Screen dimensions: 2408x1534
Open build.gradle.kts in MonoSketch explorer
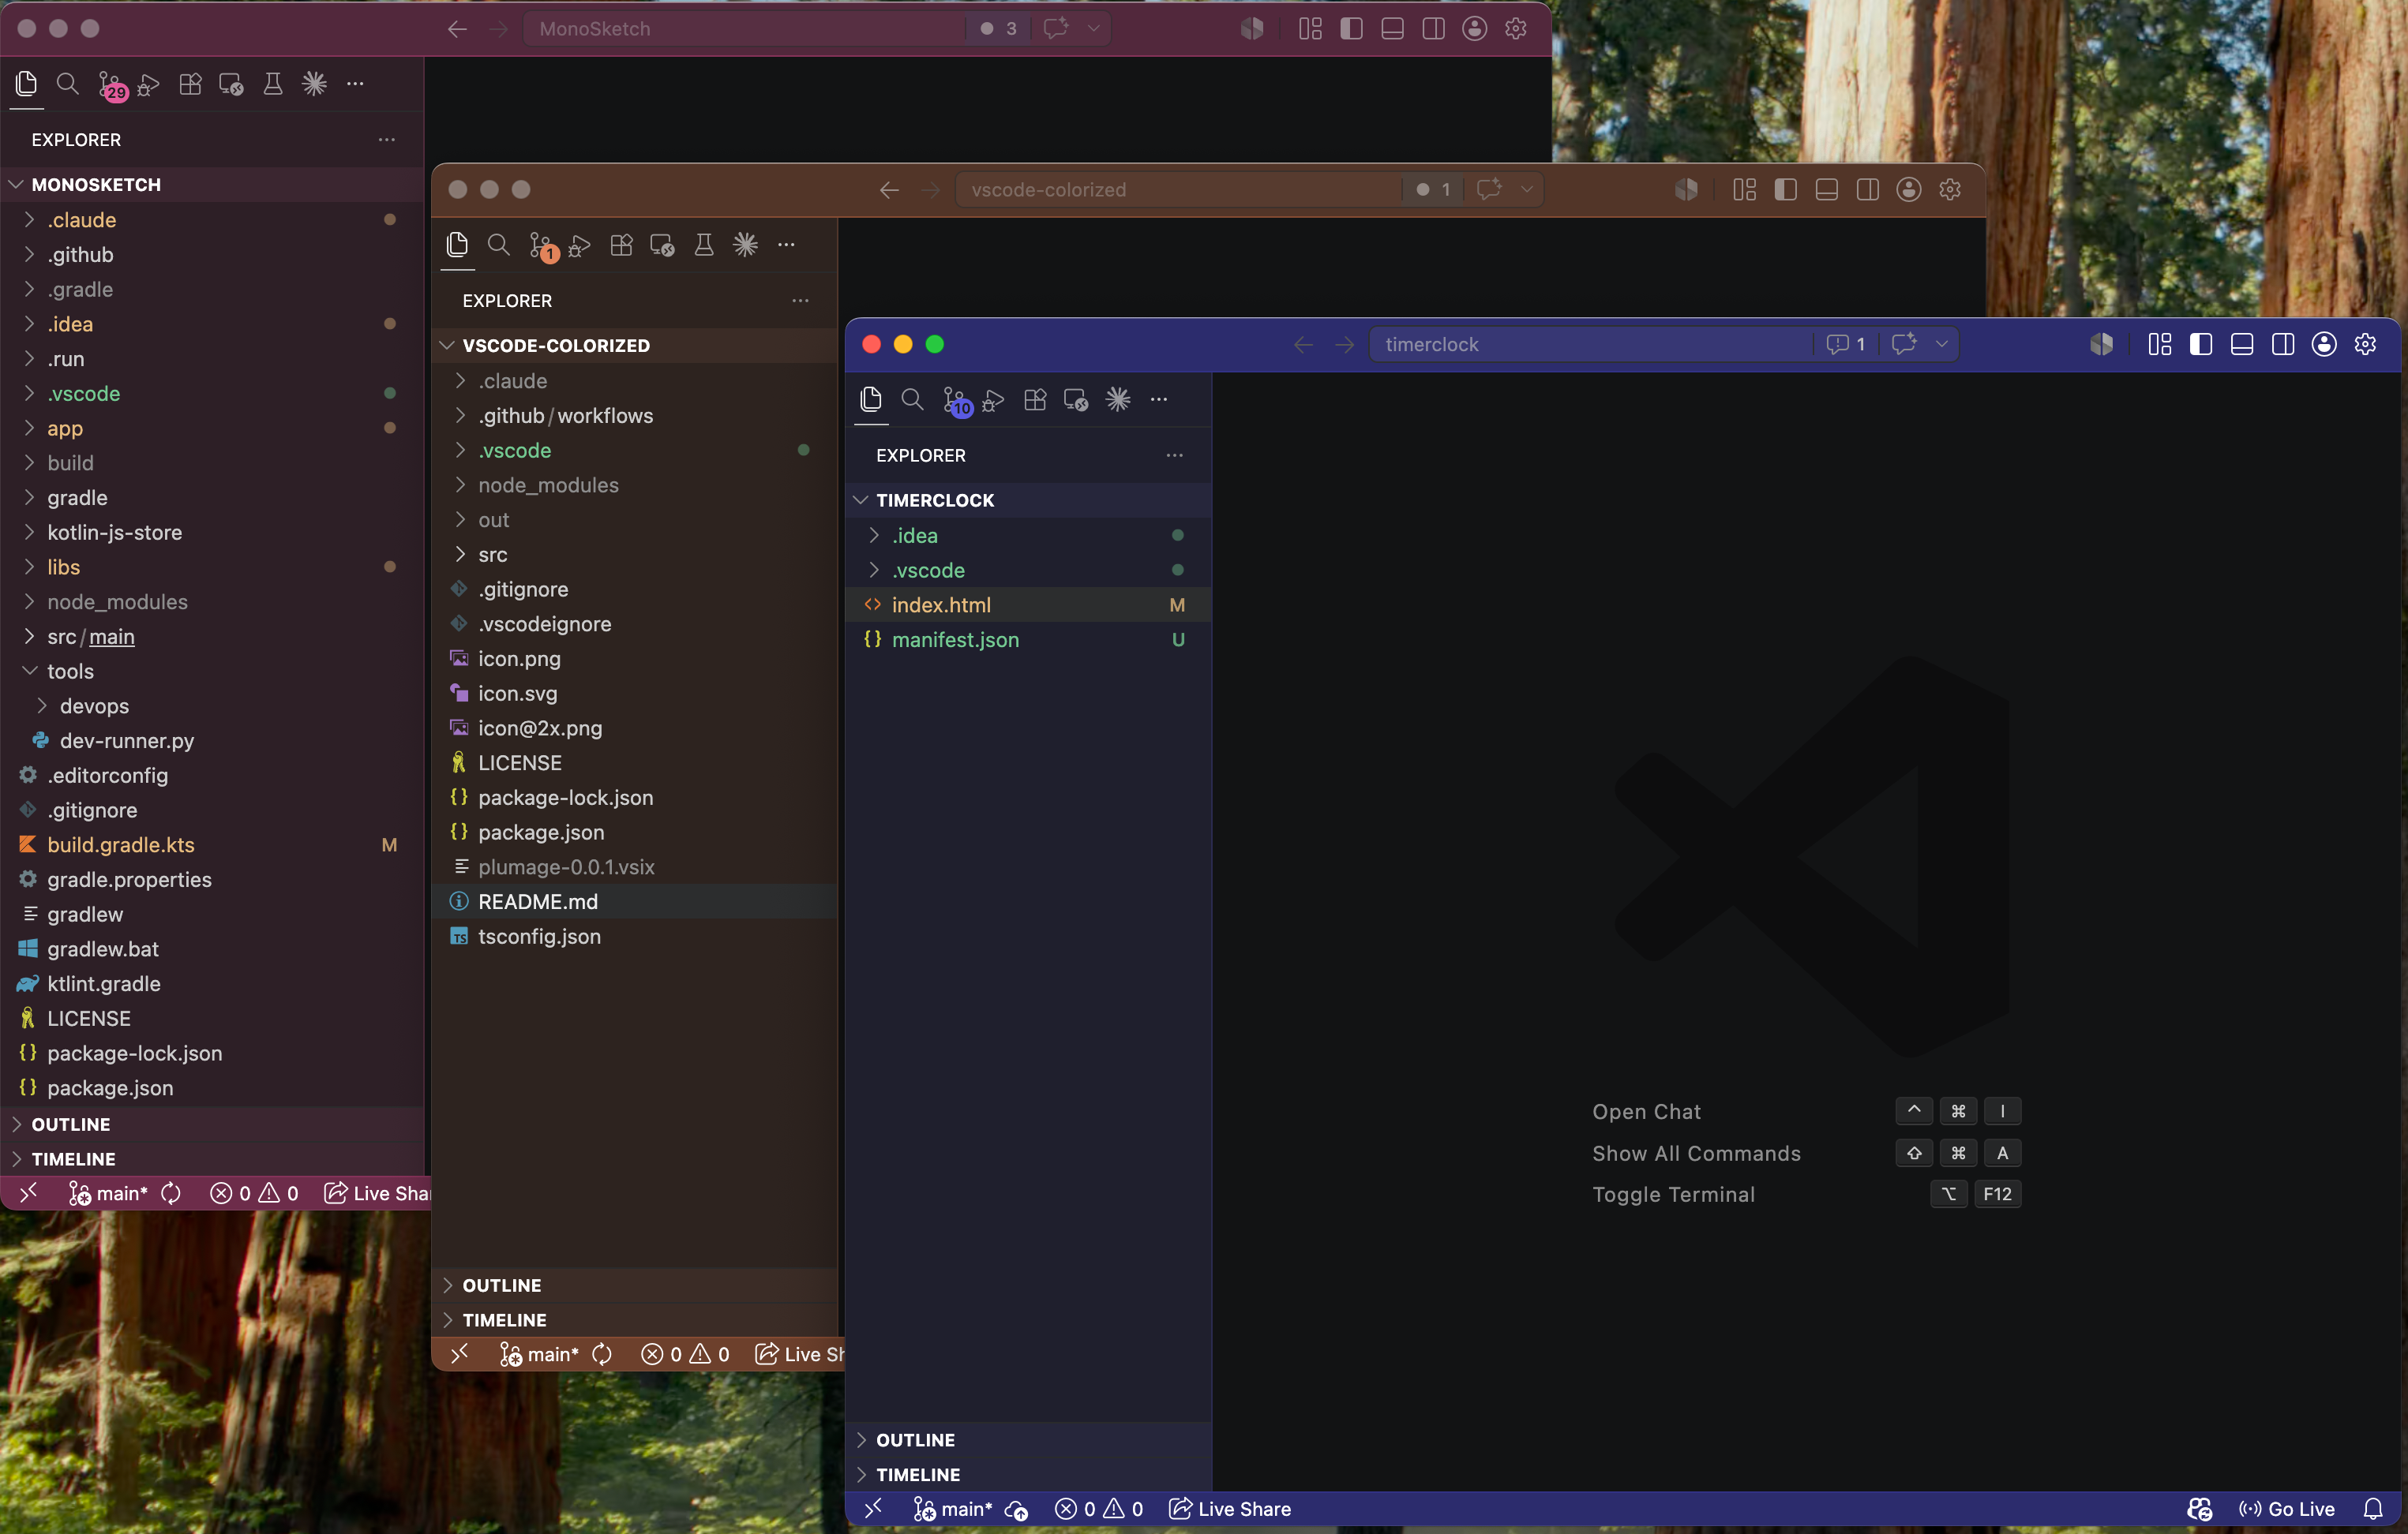click(x=212, y=845)
